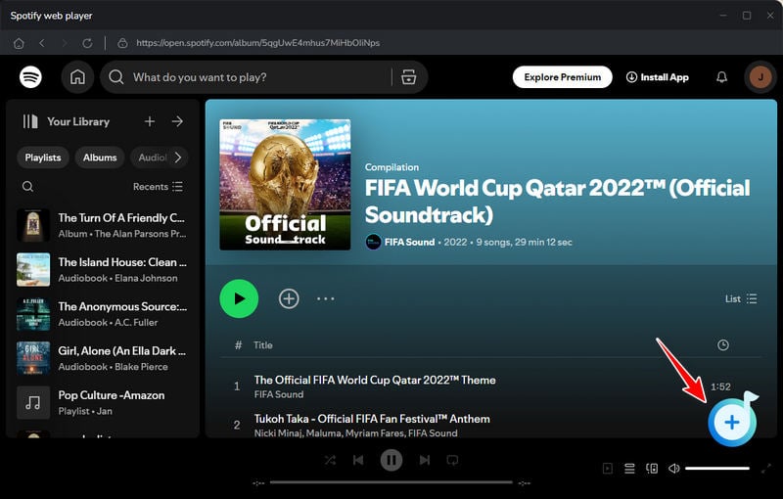Click the URL address field
This screenshot has width=783, height=499.
pyautogui.click(x=257, y=43)
